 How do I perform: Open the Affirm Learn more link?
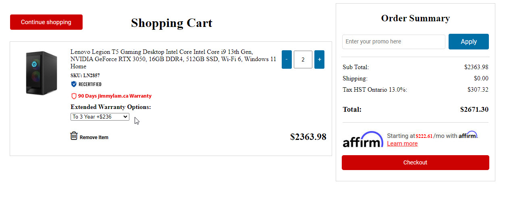tap(402, 144)
